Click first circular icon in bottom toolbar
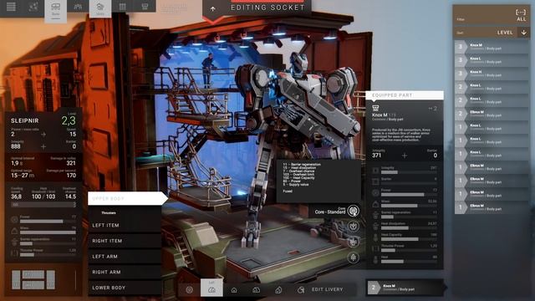Screen dimensions: 535x301 pos(190,290)
